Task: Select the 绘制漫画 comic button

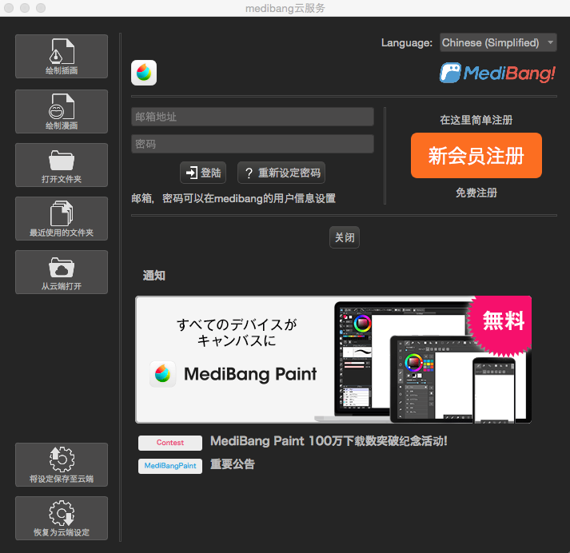Action: point(62,112)
